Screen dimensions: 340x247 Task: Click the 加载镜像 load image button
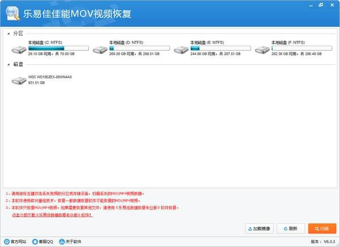click(x=260, y=228)
